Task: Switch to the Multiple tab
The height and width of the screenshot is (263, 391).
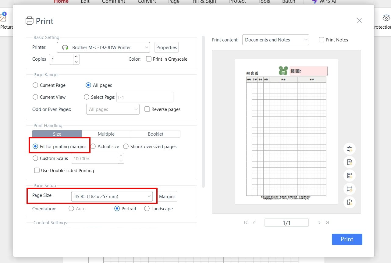Action: 106,134
